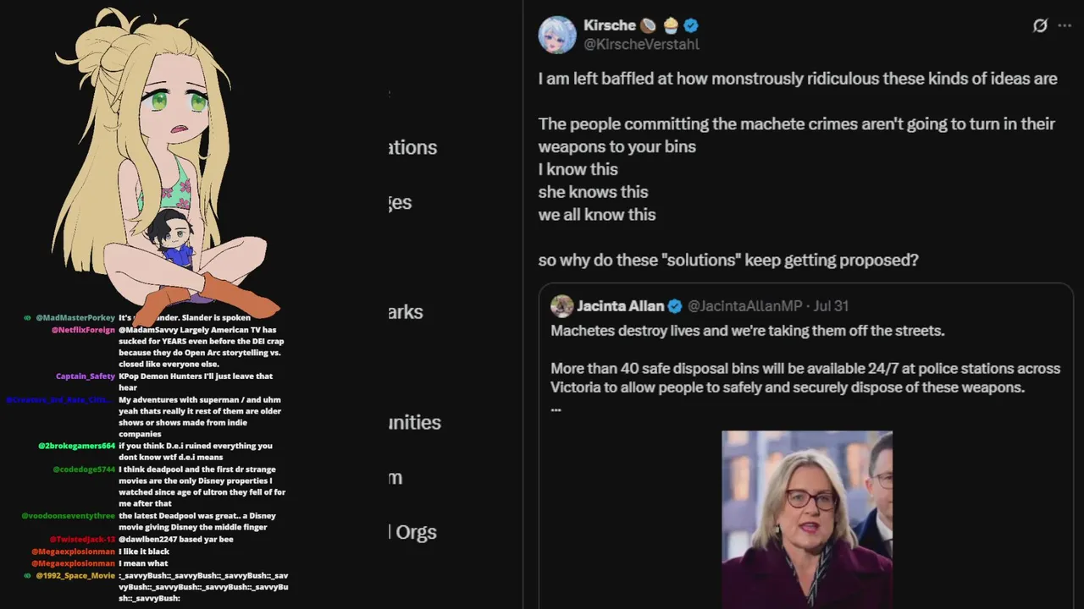
Task: Click member badge beside @MadMasterPorkey
Action: coord(28,318)
